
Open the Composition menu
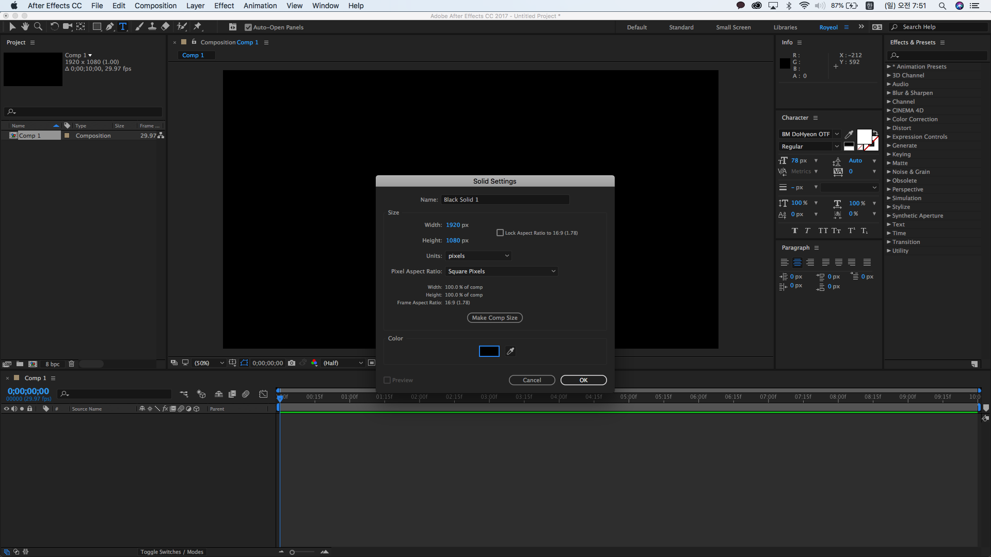click(x=155, y=6)
